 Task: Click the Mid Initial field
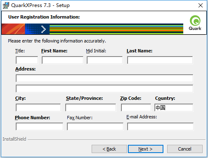104,60
